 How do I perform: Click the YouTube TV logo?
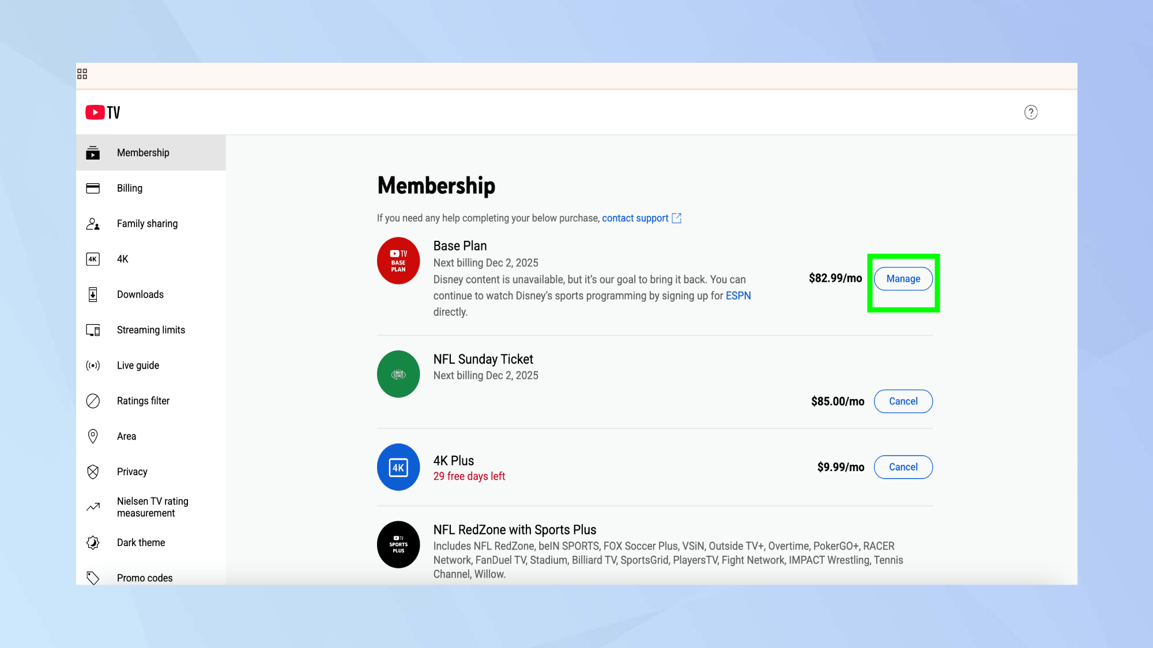click(x=103, y=112)
